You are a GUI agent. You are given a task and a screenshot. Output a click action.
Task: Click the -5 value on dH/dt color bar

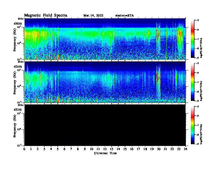[197, 20]
